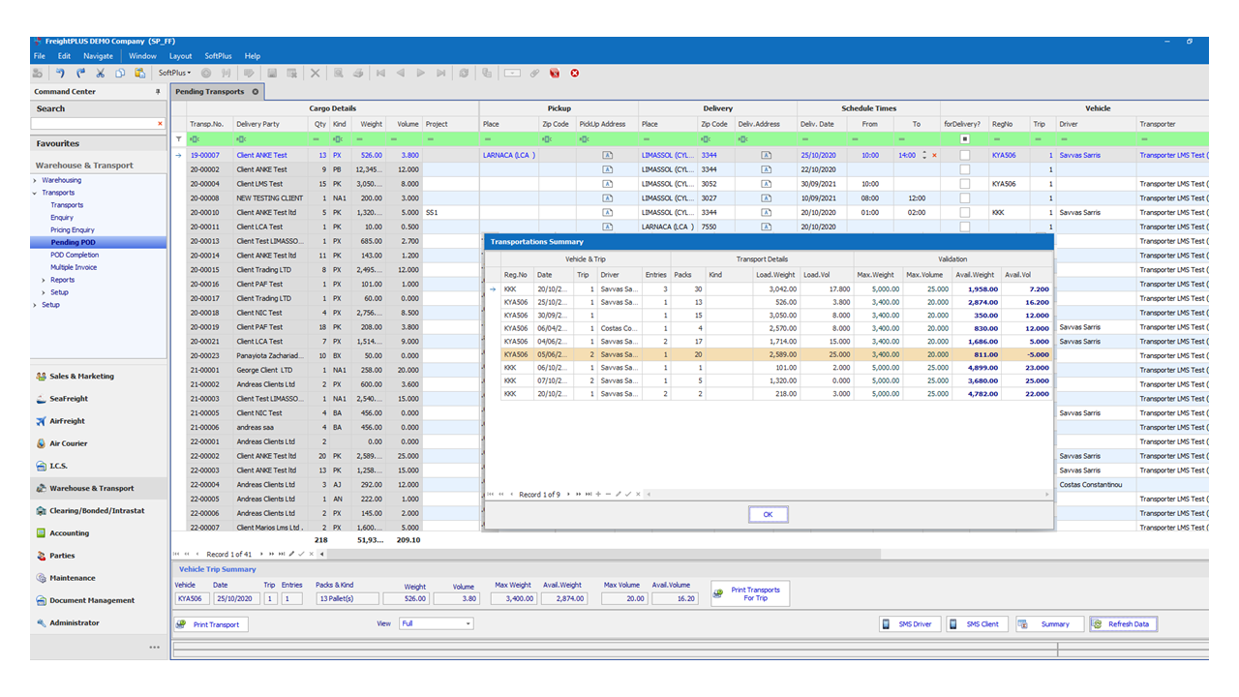Click the SMS Driver button

(x=910, y=623)
